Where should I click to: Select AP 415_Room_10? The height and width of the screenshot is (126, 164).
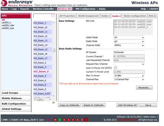pyautogui.click(x=43, y=27)
